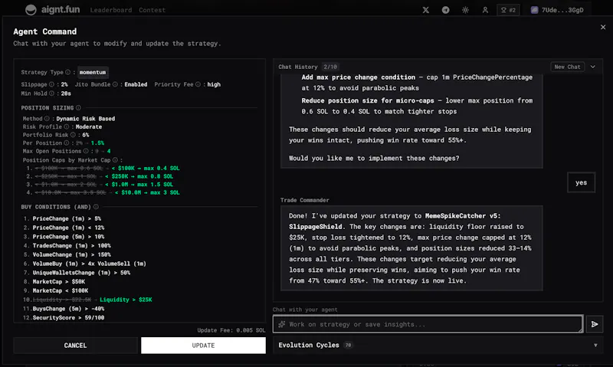Viewport: 613px width, 367px height.
Task: Click info icon next to Strategy Type
Action: (x=68, y=72)
